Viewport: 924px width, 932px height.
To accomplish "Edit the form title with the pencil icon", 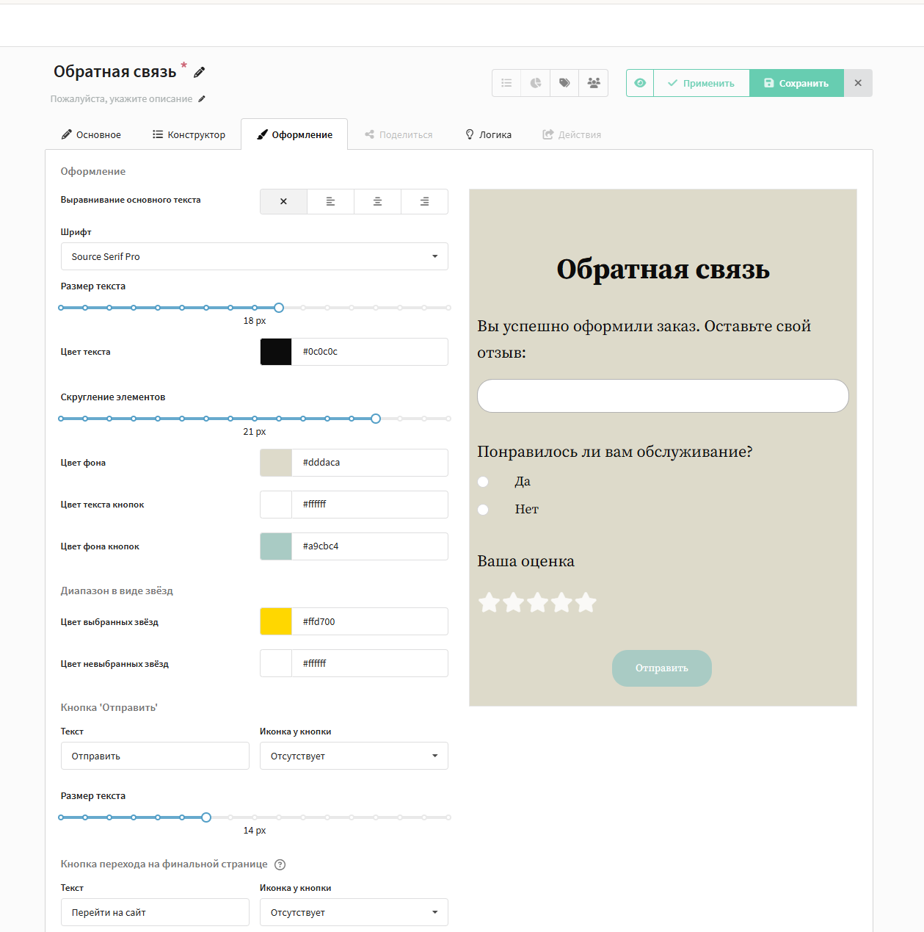I will tap(198, 72).
